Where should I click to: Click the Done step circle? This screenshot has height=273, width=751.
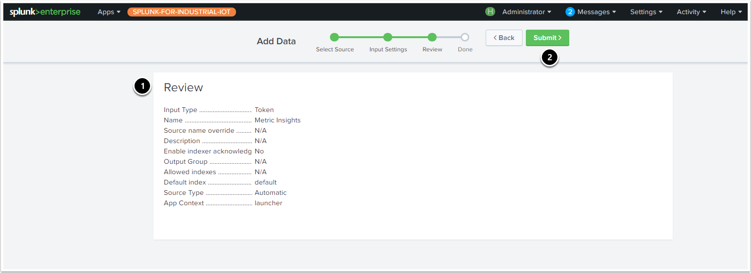[x=465, y=37]
